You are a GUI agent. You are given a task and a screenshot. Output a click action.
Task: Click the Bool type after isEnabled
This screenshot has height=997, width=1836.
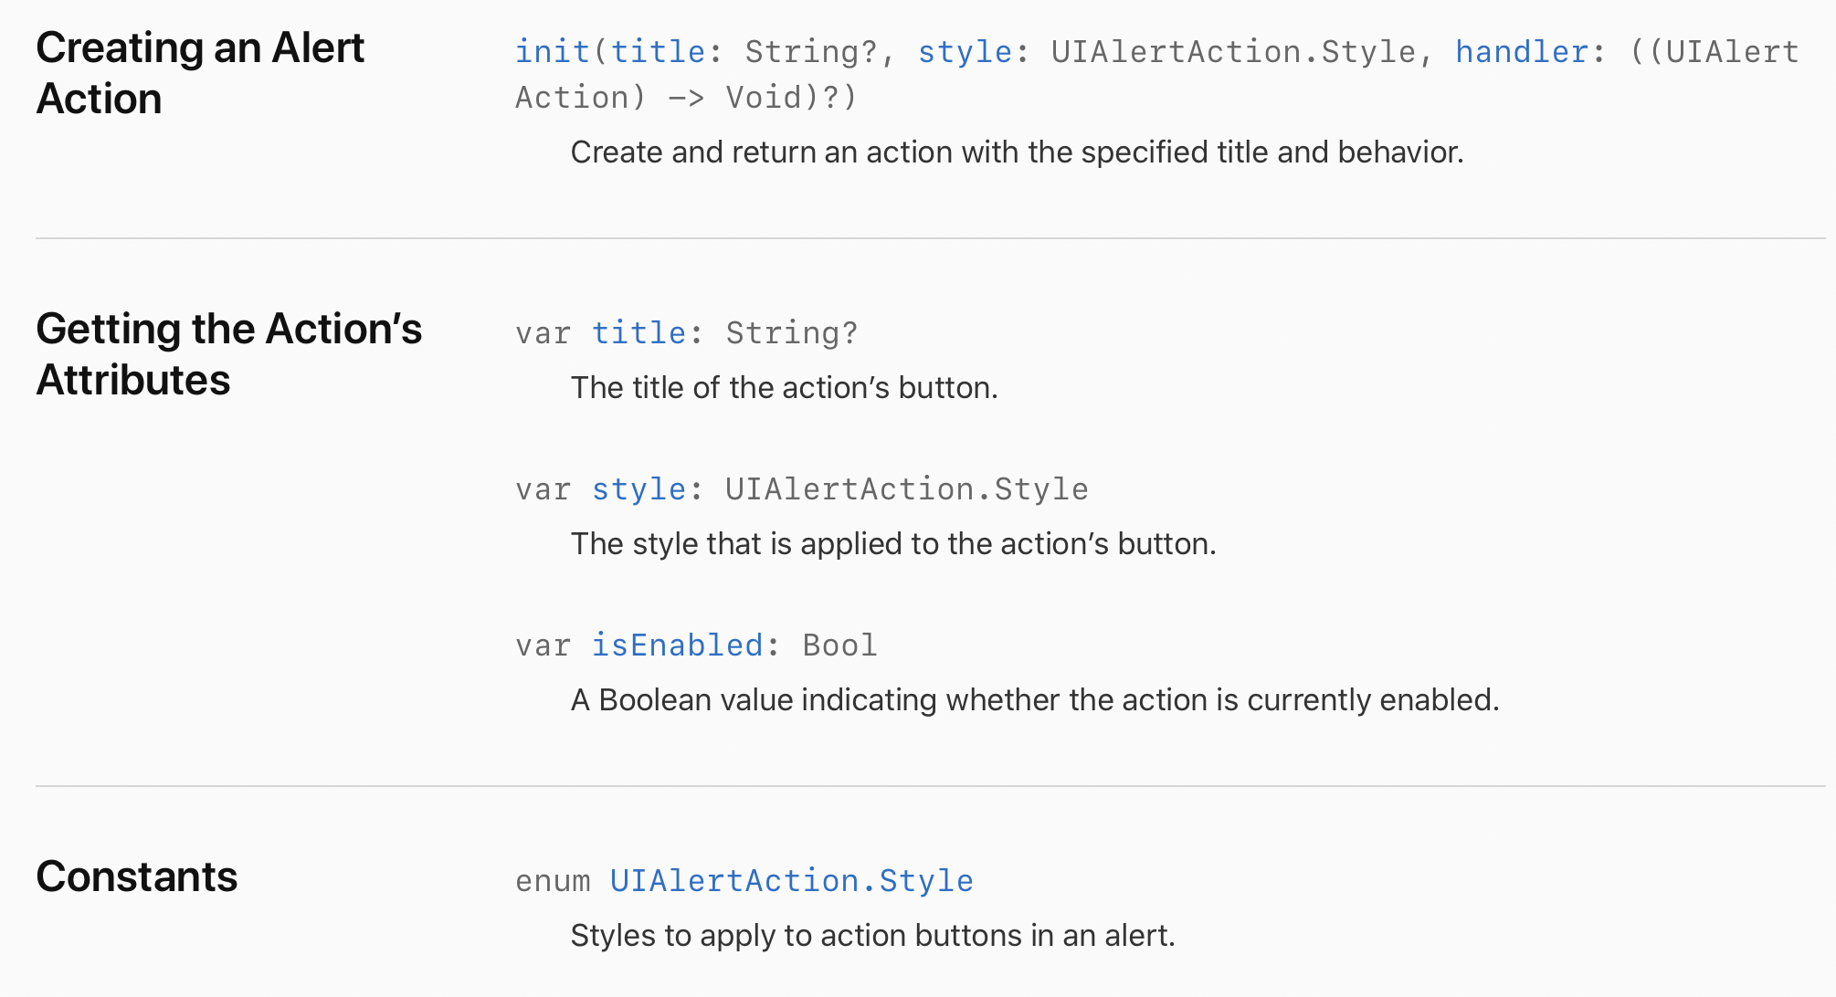[x=839, y=645]
